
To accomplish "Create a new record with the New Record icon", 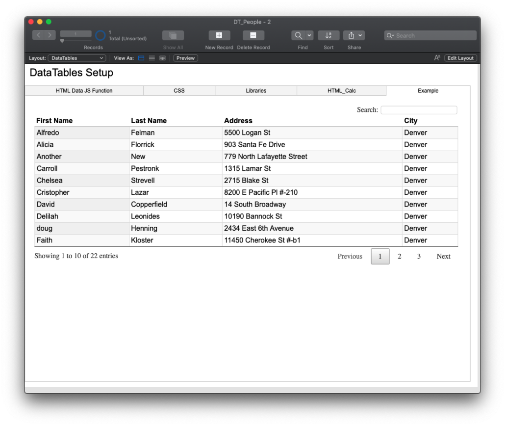I will point(219,35).
